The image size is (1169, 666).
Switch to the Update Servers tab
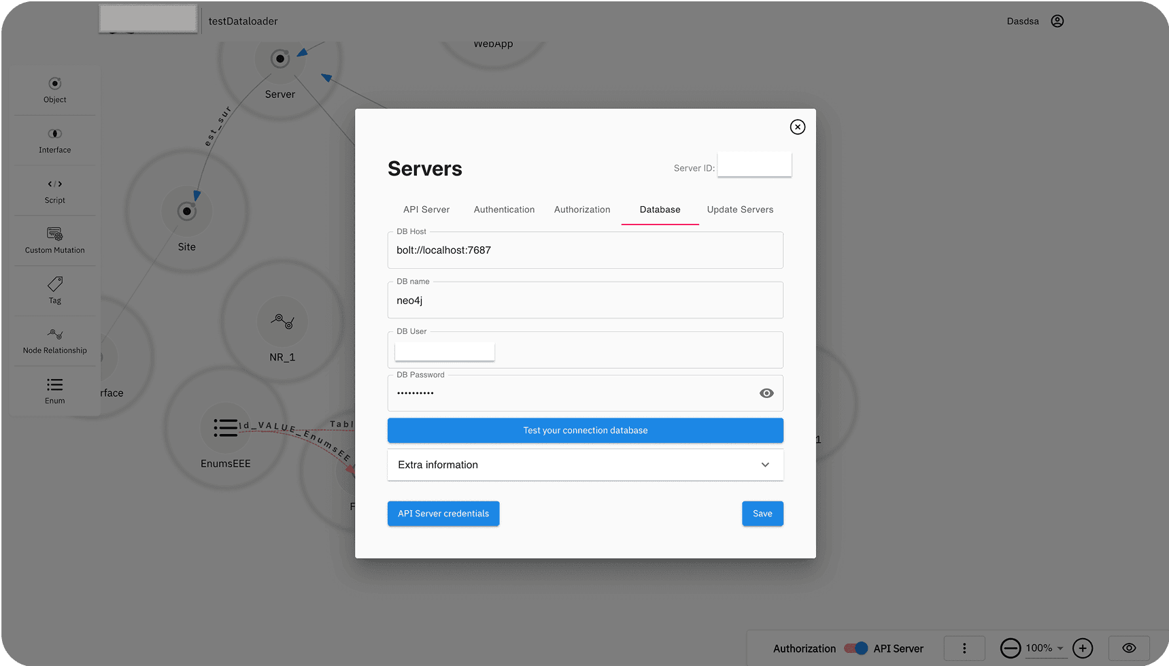[740, 210]
